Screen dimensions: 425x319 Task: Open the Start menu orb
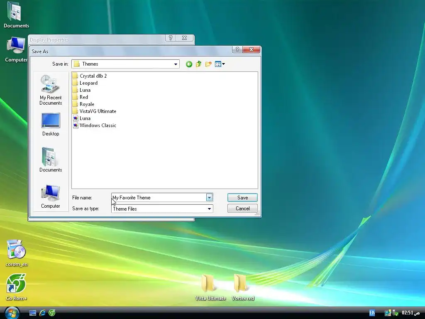[12, 313]
